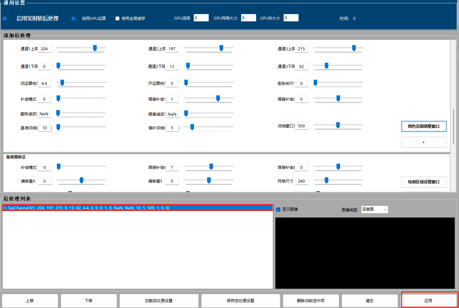The height and width of the screenshot is (308, 459).
Task: Click the 应用 button
Action: [x=429, y=301]
